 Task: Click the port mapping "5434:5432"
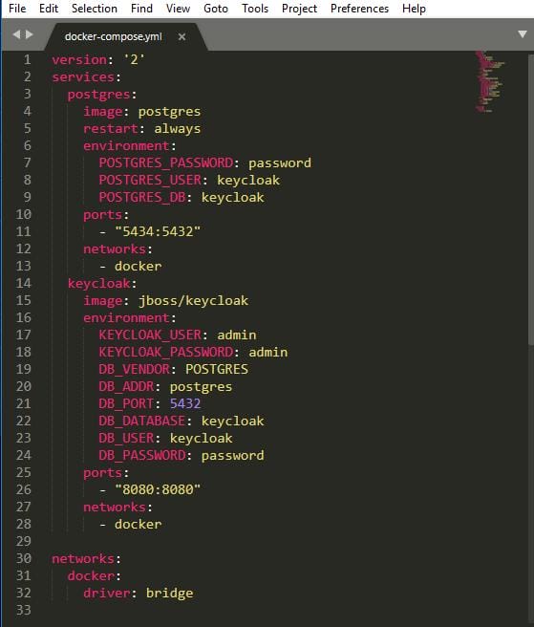tap(158, 231)
